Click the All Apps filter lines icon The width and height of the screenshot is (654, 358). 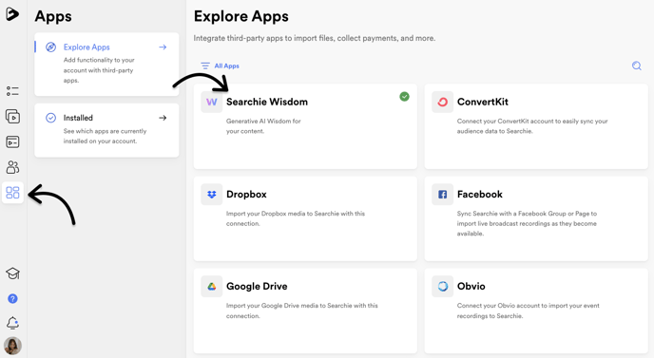205,66
